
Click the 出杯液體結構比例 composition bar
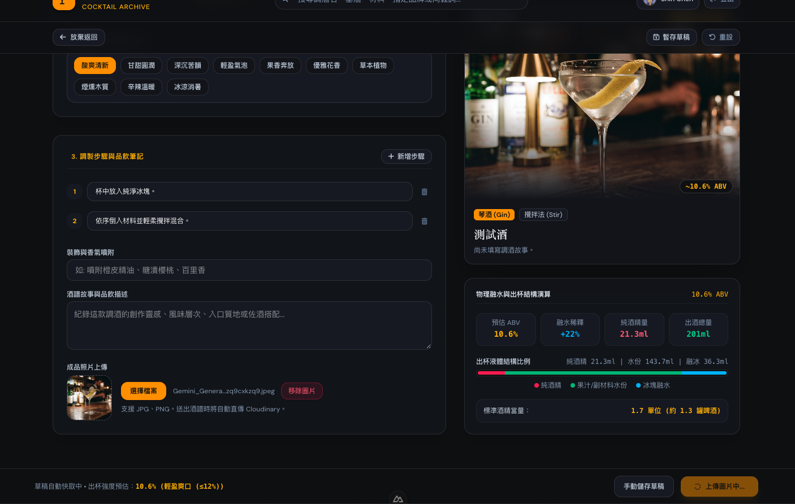pyautogui.click(x=602, y=373)
